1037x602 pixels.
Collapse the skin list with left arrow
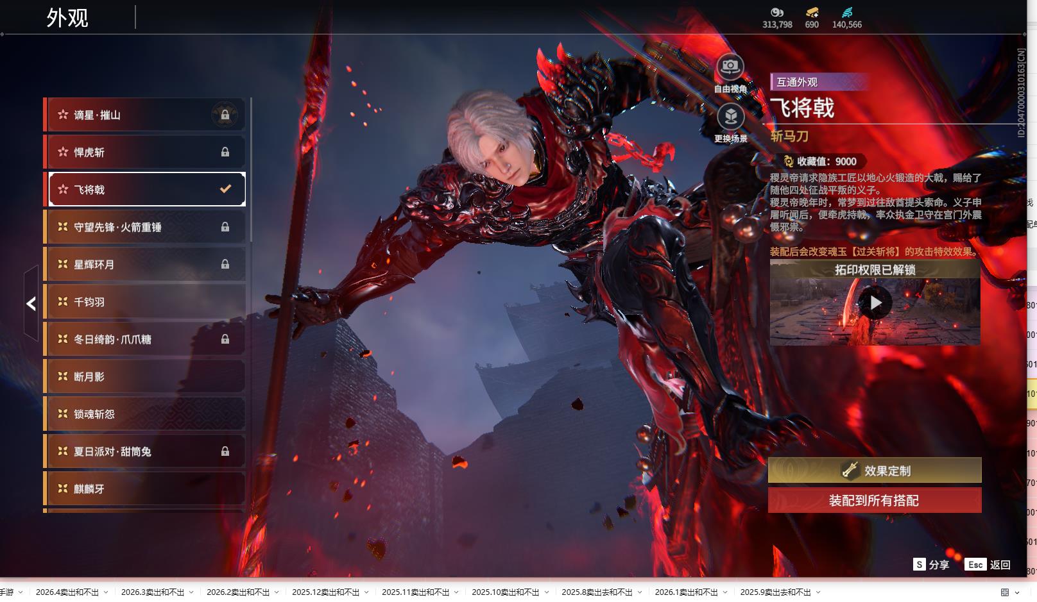point(31,304)
